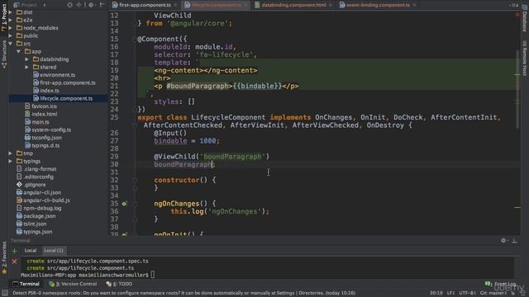Select lifecycle.component.ts in project tree
Screen dimensions: 529x297
pyautogui.click(x=63, y=98)
